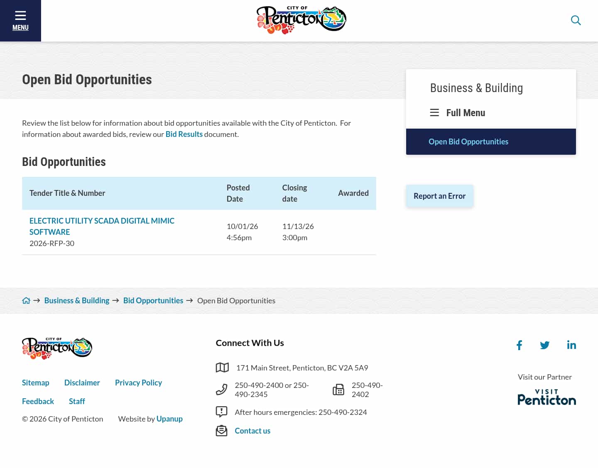Viewport: 598px width, 468px height.
Task: Click the after hours emergencies alert icon
Action: (222, 412)
